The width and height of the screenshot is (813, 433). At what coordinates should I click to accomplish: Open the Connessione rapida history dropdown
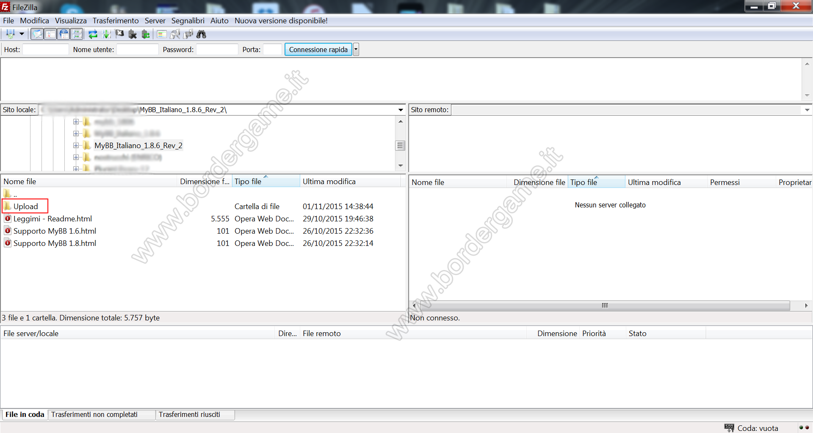point(356,50)
